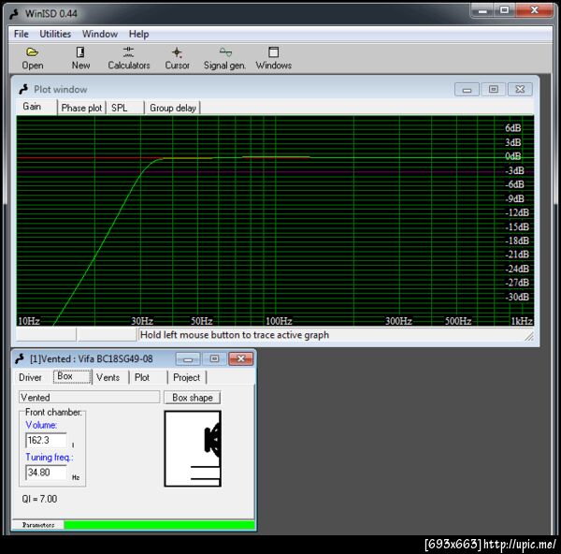
Task: Click the Box shape button
Action: [192, 398]
